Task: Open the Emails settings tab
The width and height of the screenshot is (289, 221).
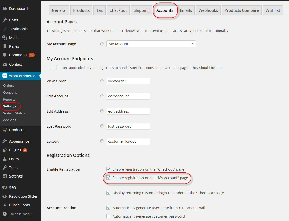Action: point(186,10)
